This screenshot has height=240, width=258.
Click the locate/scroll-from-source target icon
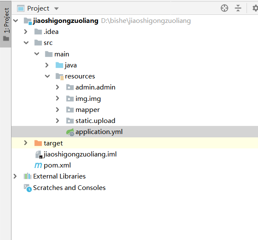click(224, 8)
